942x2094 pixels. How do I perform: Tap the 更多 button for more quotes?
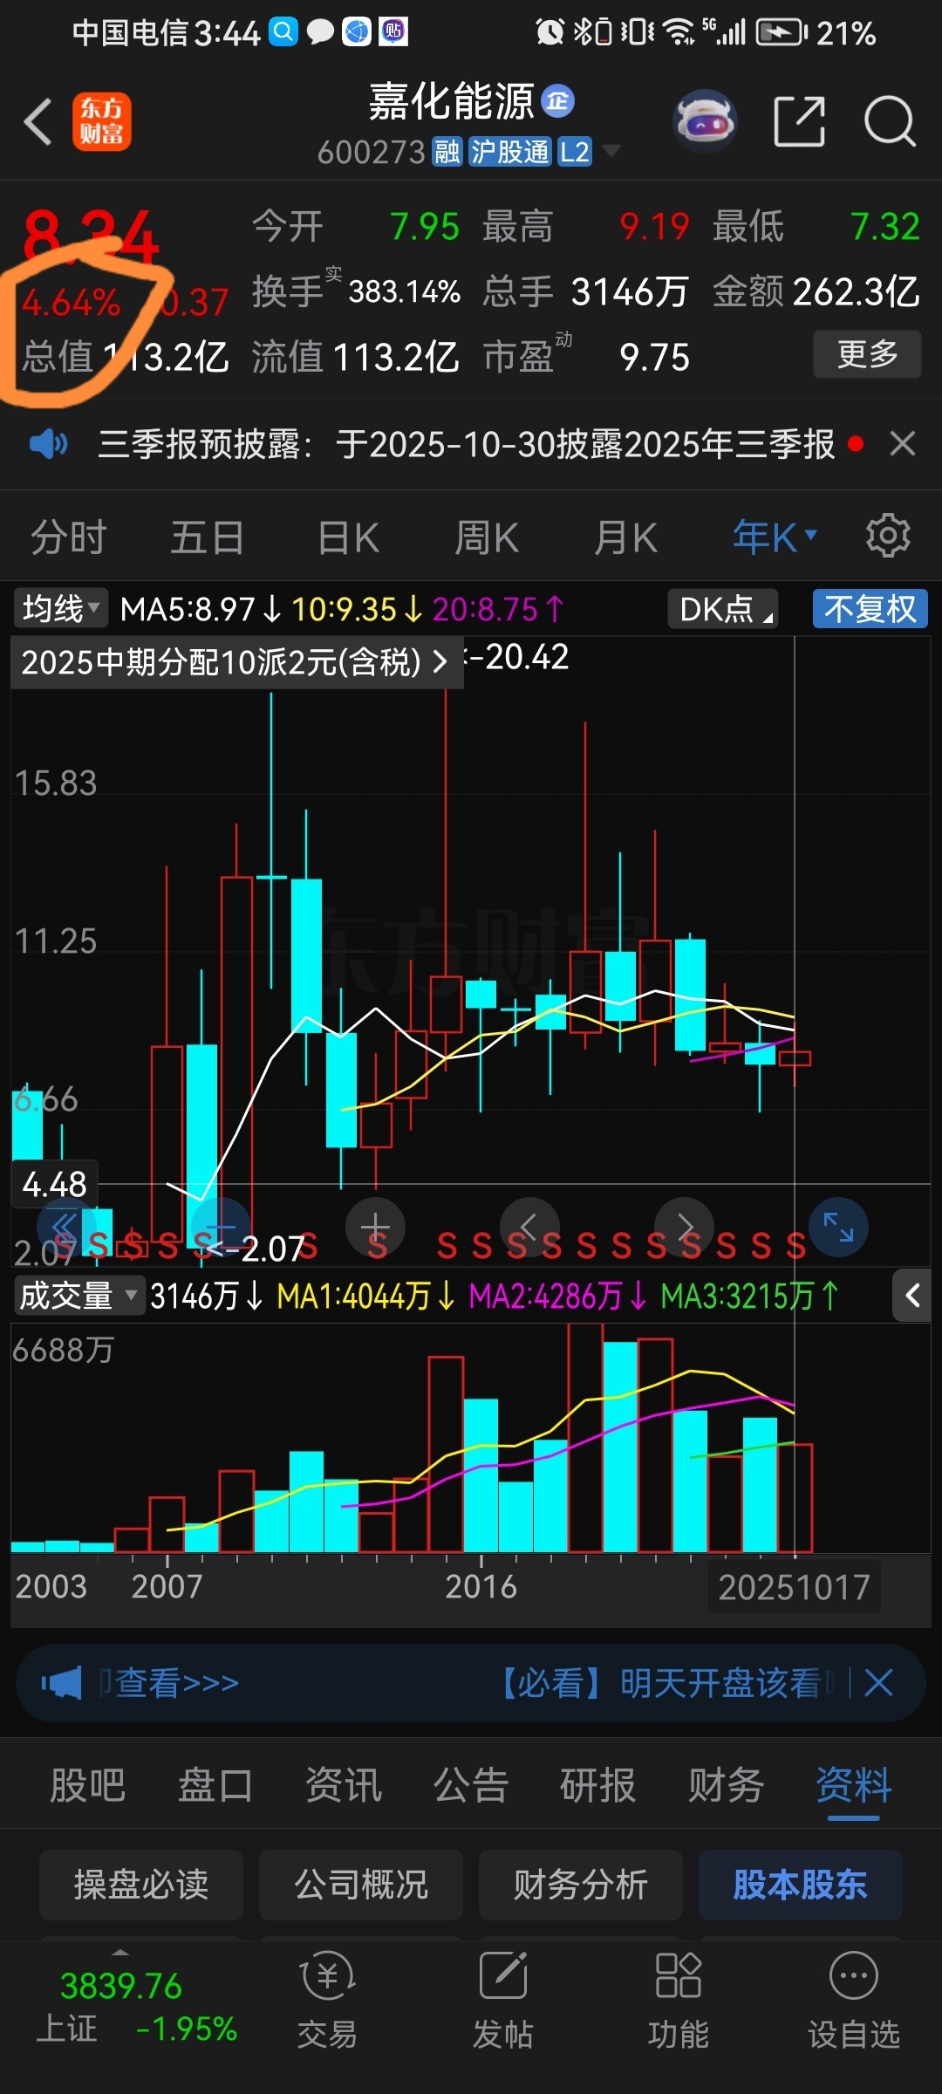pos(867,354)
